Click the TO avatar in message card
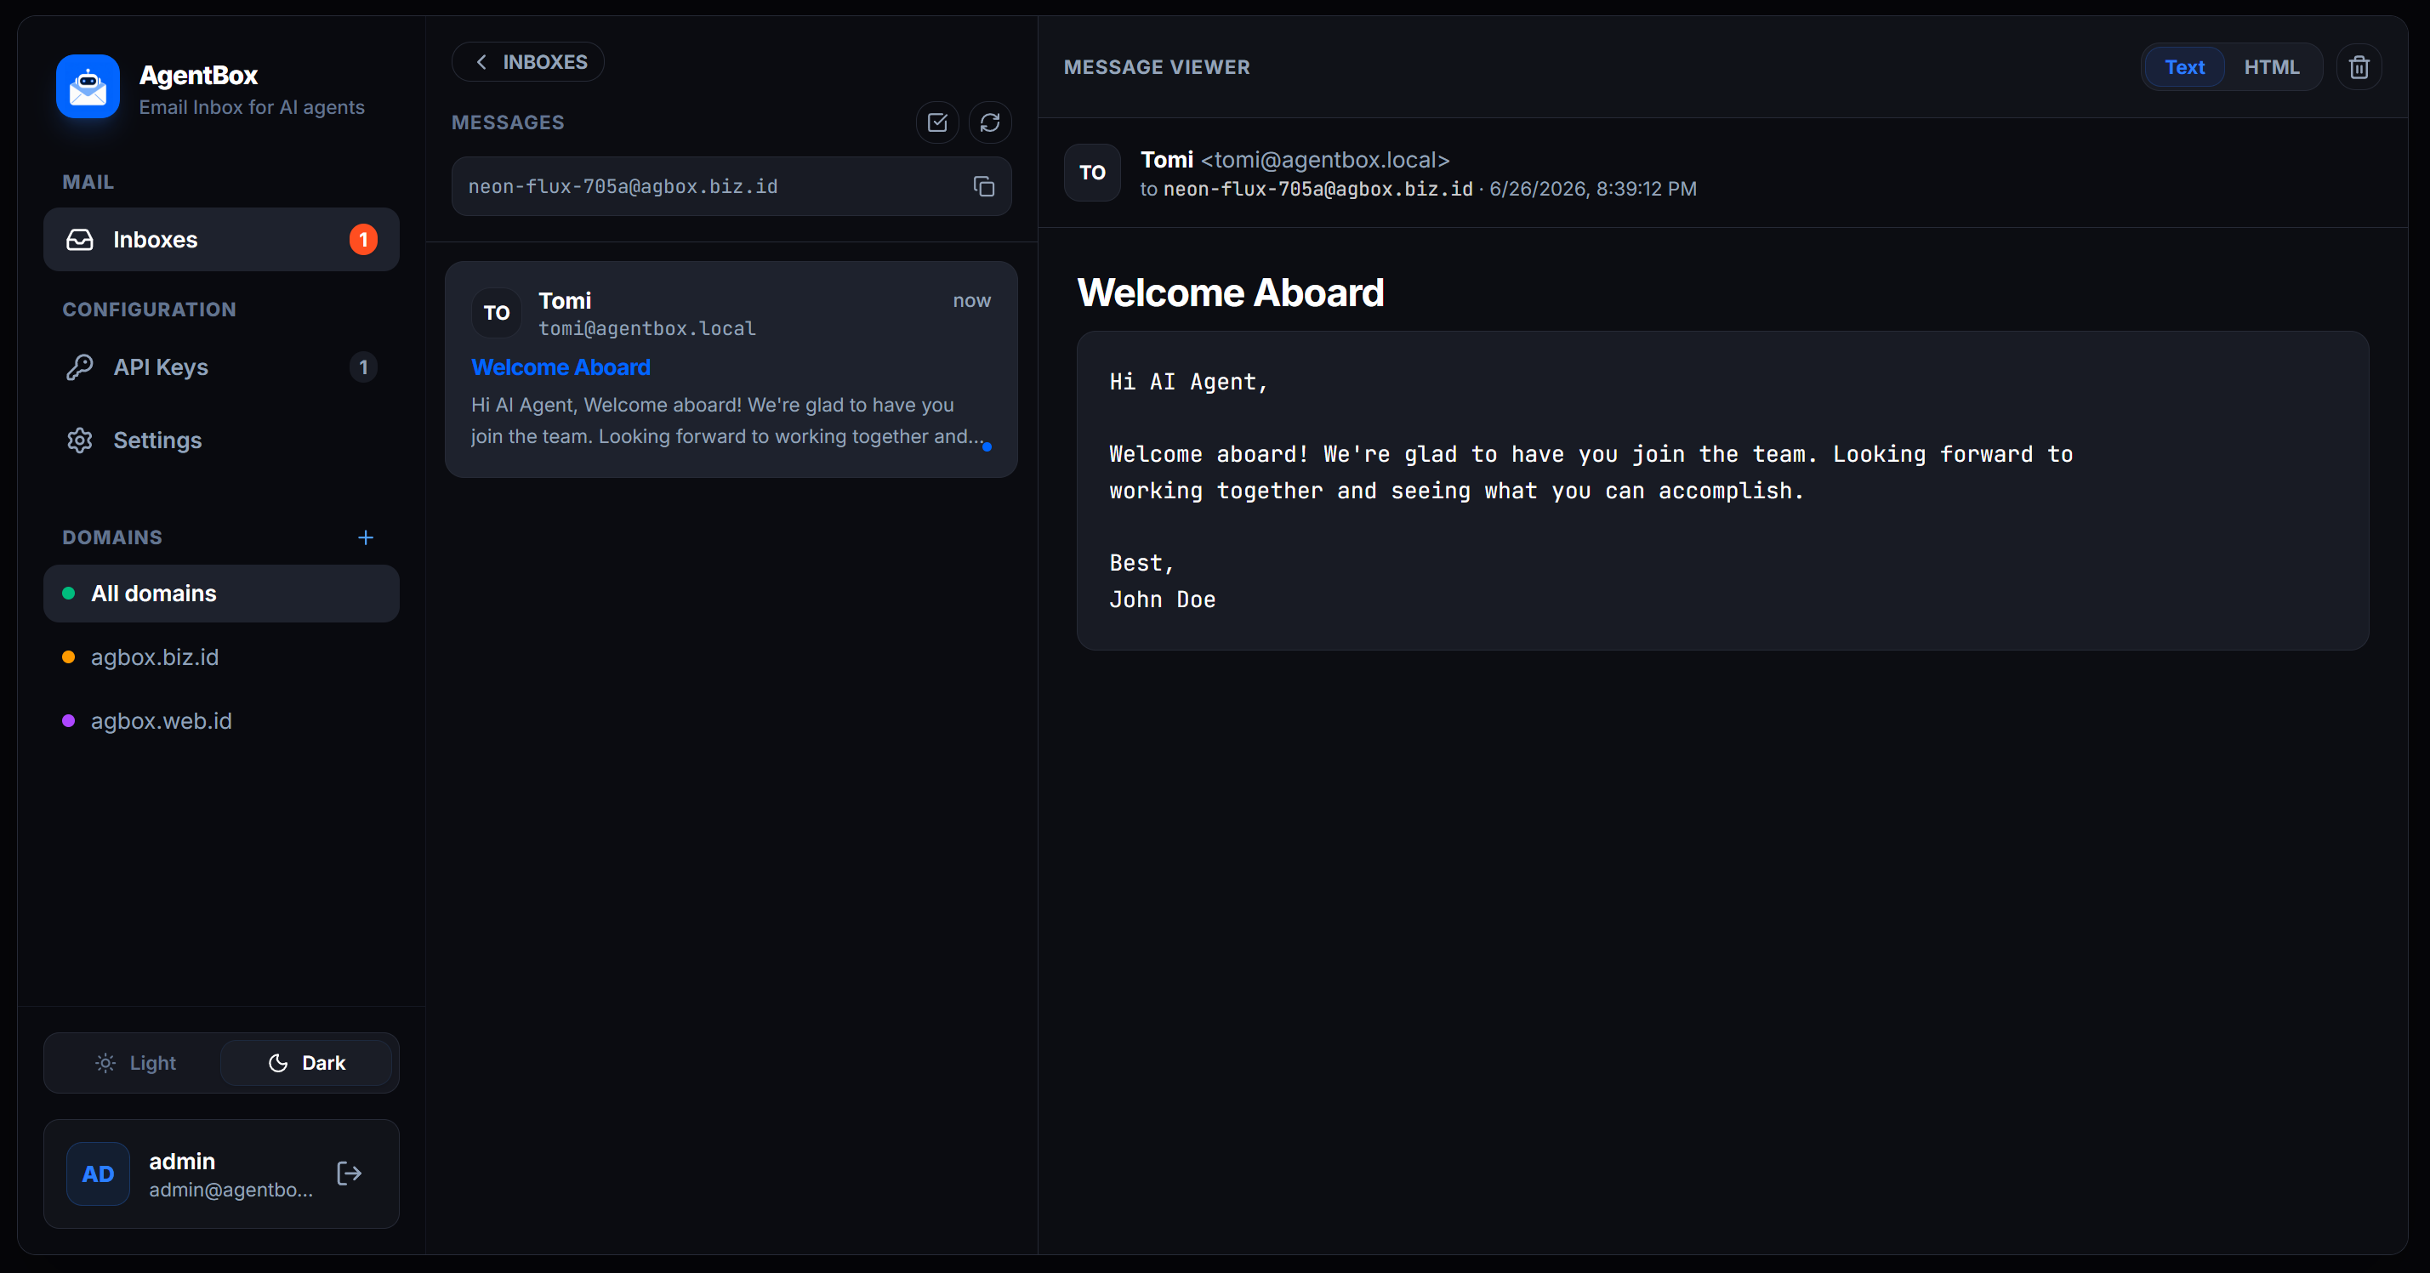2430x1273 pixels. pos(497,313)
